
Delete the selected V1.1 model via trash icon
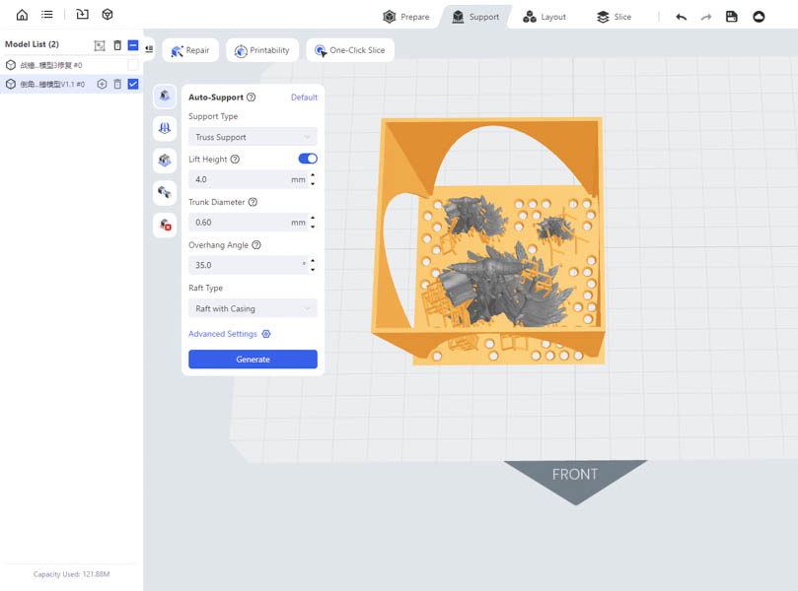click(x=117, y=85)
